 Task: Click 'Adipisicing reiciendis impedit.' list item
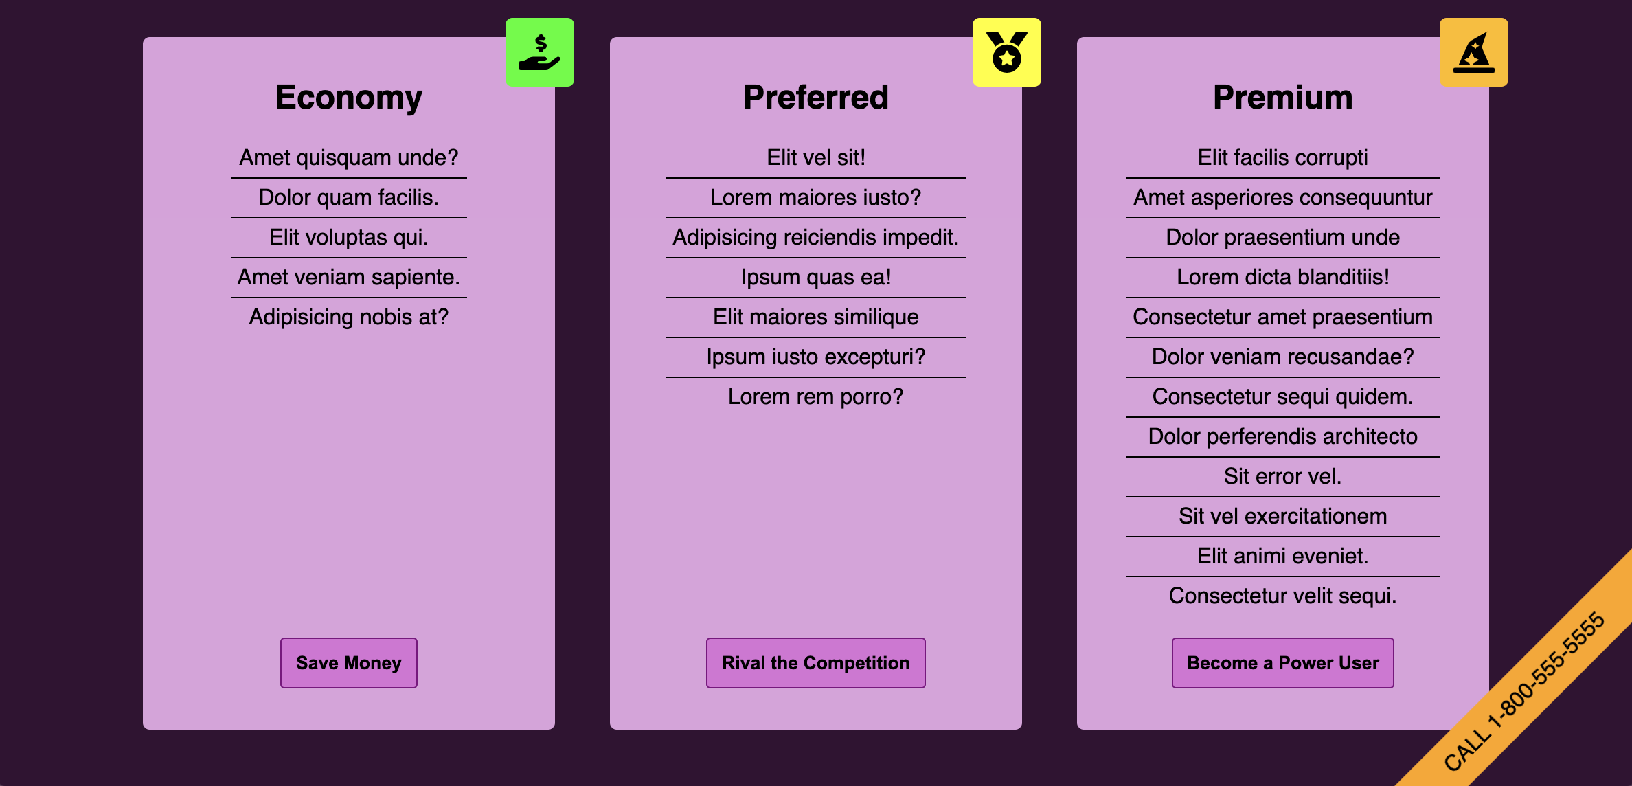tap(816, 238)
